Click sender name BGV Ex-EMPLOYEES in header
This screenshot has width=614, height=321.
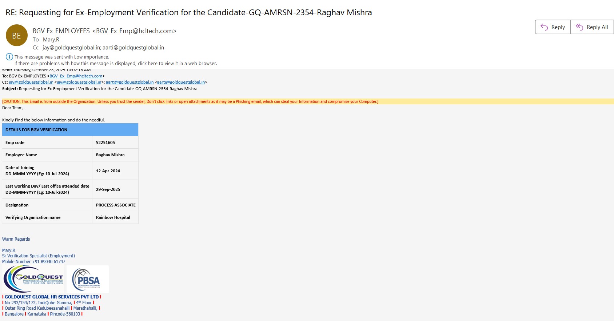61,31
